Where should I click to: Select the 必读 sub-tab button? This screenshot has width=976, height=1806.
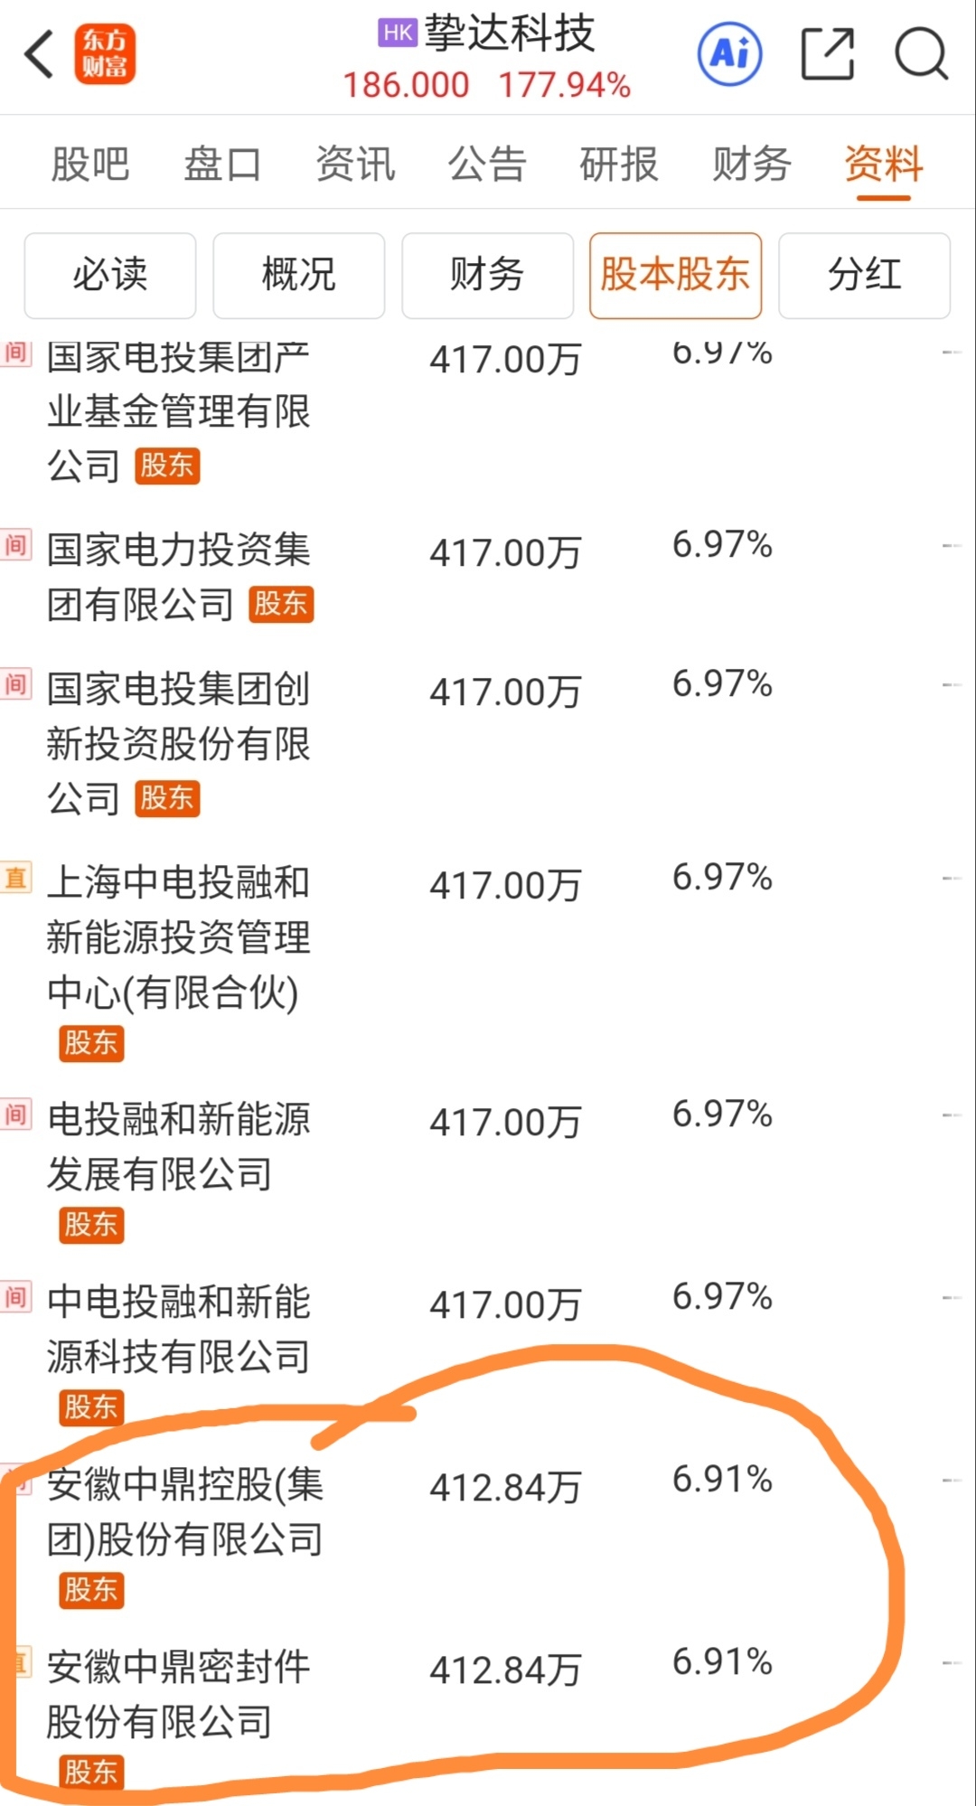110,275
